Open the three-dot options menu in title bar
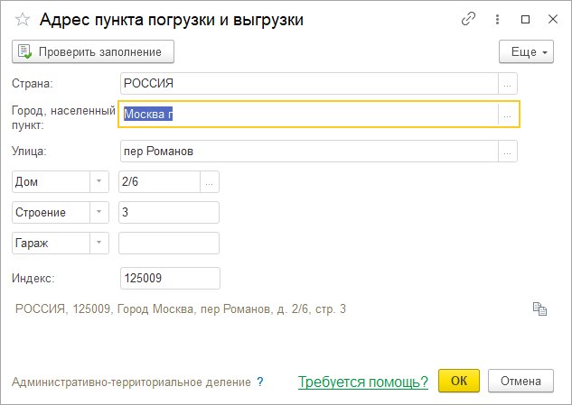The width and height of the screenshot is (572, 405). 497,19
